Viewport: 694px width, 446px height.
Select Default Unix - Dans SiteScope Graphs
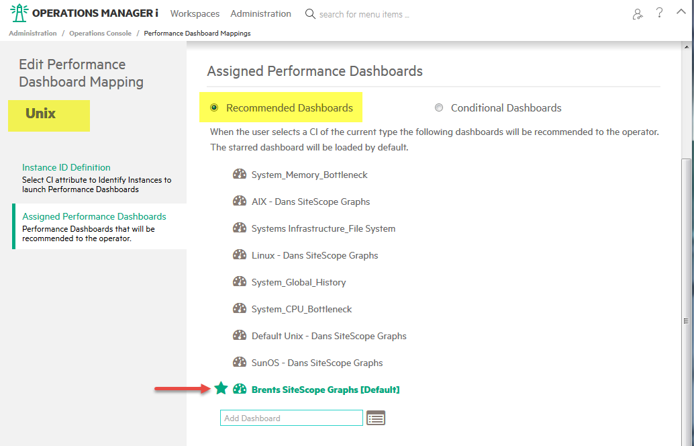pos(329,336)
